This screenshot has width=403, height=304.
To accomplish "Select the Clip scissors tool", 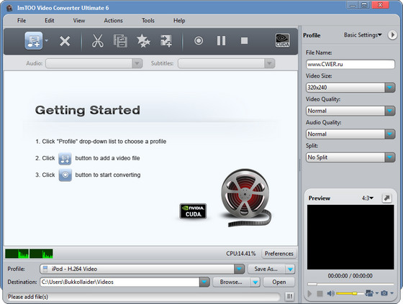I will [x=98, y=41].
